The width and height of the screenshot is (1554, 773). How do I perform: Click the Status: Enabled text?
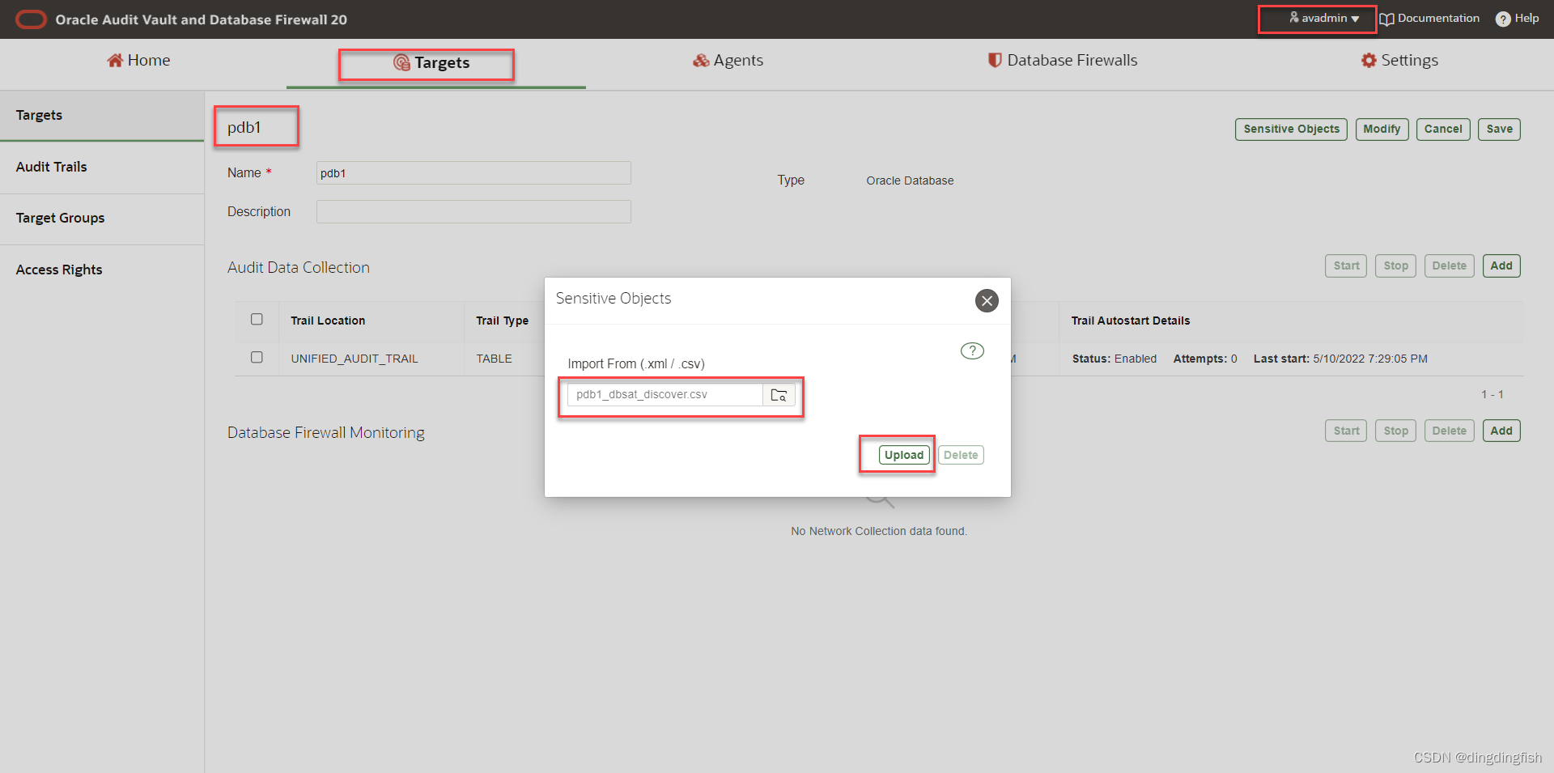point(1115,359)
